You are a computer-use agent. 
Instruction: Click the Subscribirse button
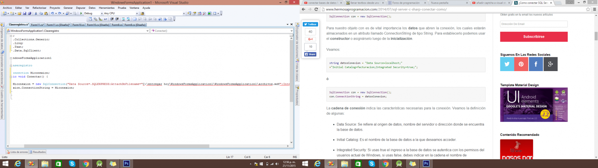tap(534, 37)
